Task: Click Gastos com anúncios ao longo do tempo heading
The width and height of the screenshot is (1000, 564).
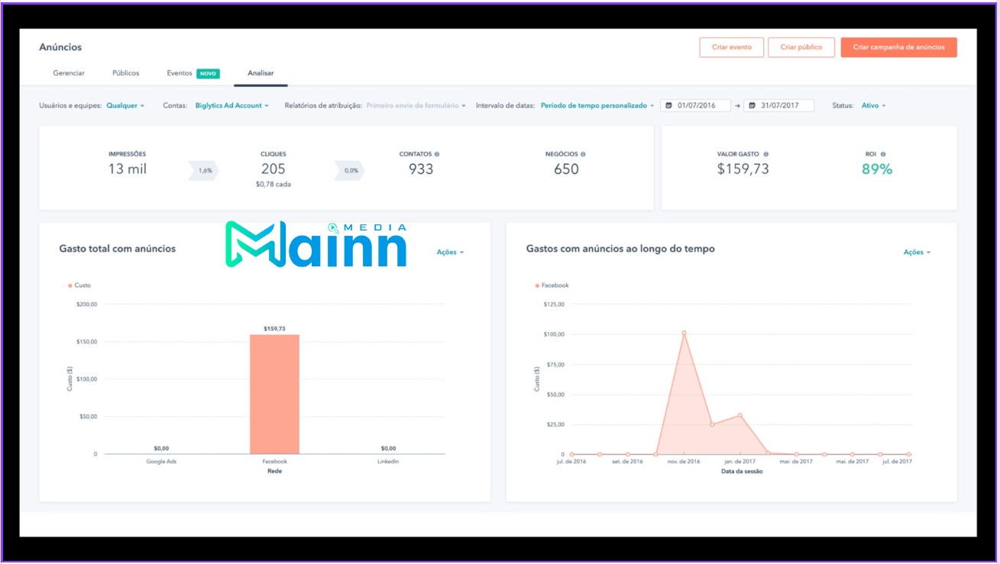Action: coord(620,249)
